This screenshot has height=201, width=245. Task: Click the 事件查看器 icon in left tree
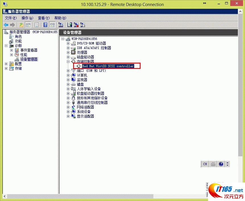(x=17, y=50)
